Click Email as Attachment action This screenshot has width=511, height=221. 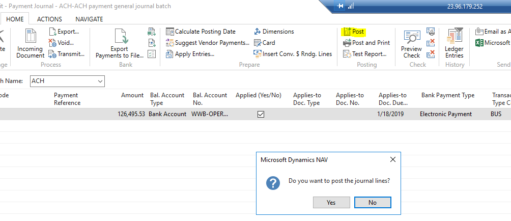(x=493, y=32)
